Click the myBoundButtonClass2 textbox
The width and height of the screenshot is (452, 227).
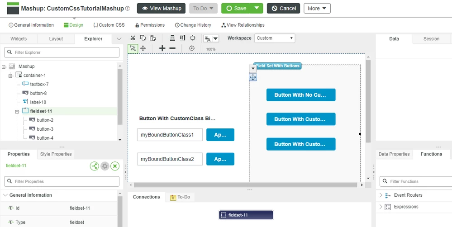[x=170, y=159]
